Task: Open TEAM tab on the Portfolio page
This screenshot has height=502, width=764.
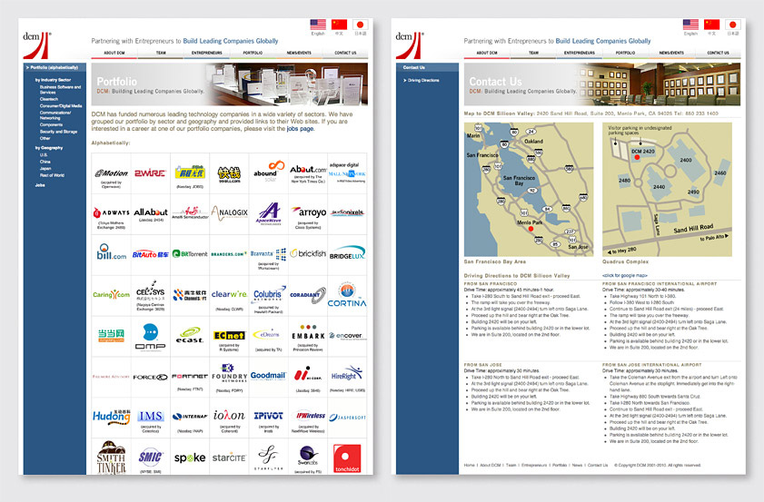Action: point(161,53)
